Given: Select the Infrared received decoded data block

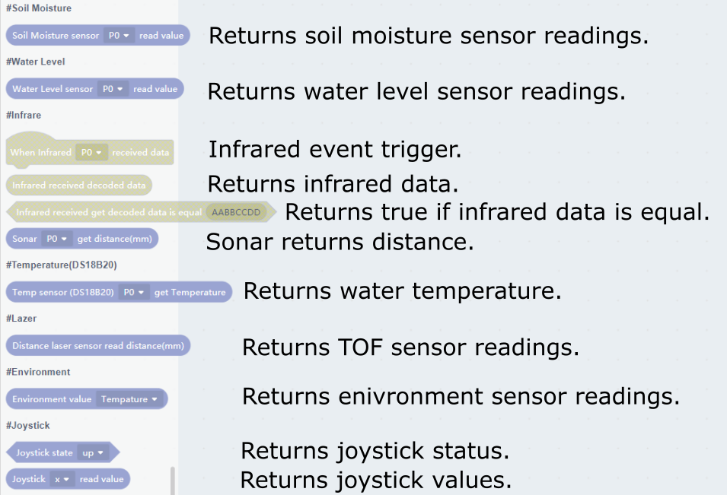Looking at the screenshot, I should click(x=78, y=185).
